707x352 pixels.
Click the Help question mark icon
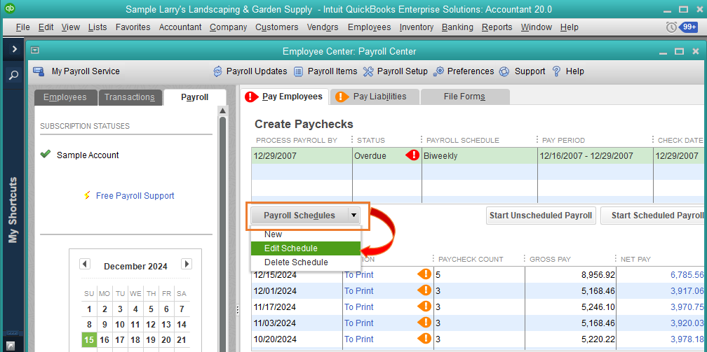556,71
